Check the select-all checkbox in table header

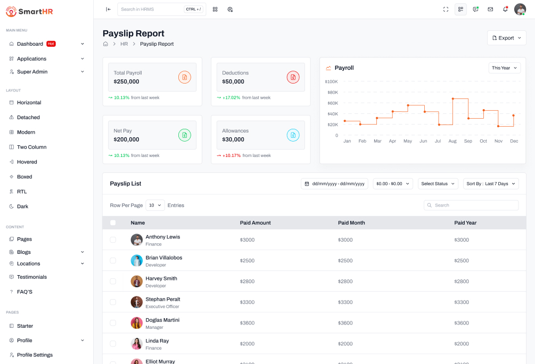[113, 223]
